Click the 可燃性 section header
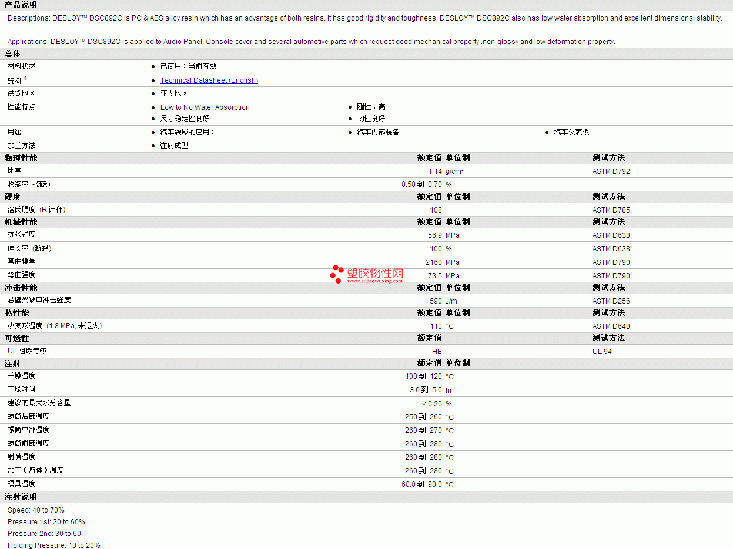Image resolution: width=733 pixels, height=549 pixels. [x=16, y=338]
